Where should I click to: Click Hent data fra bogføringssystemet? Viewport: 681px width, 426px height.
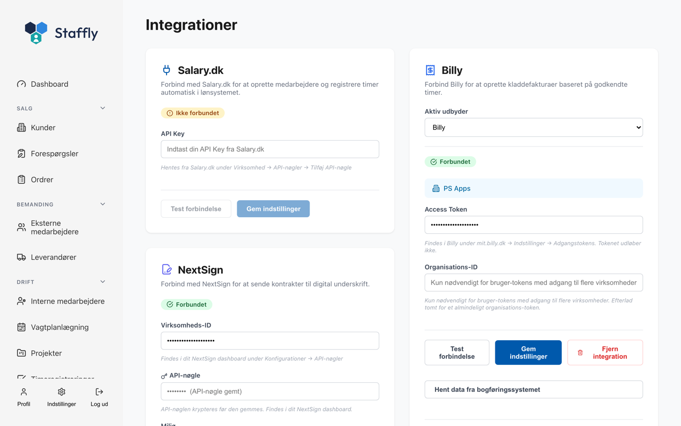click(x=534, y=390)
